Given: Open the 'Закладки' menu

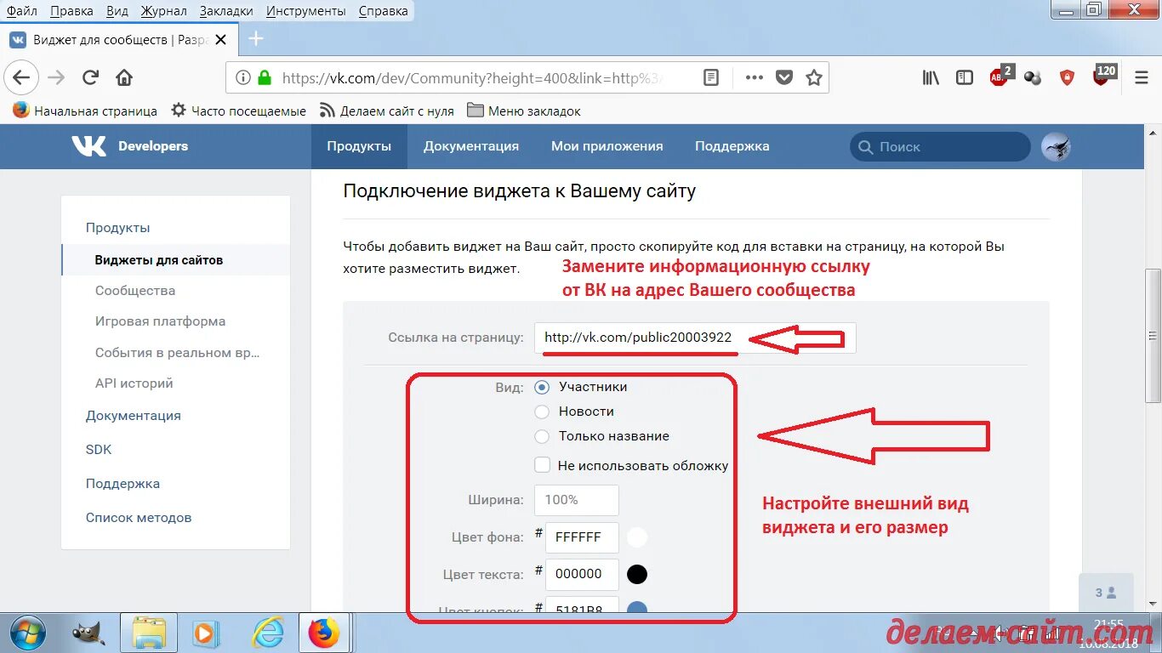Looking at the screenshot, I should 226,11.
